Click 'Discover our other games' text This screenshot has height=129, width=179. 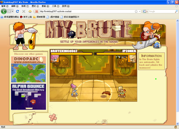tap(28, 54)
